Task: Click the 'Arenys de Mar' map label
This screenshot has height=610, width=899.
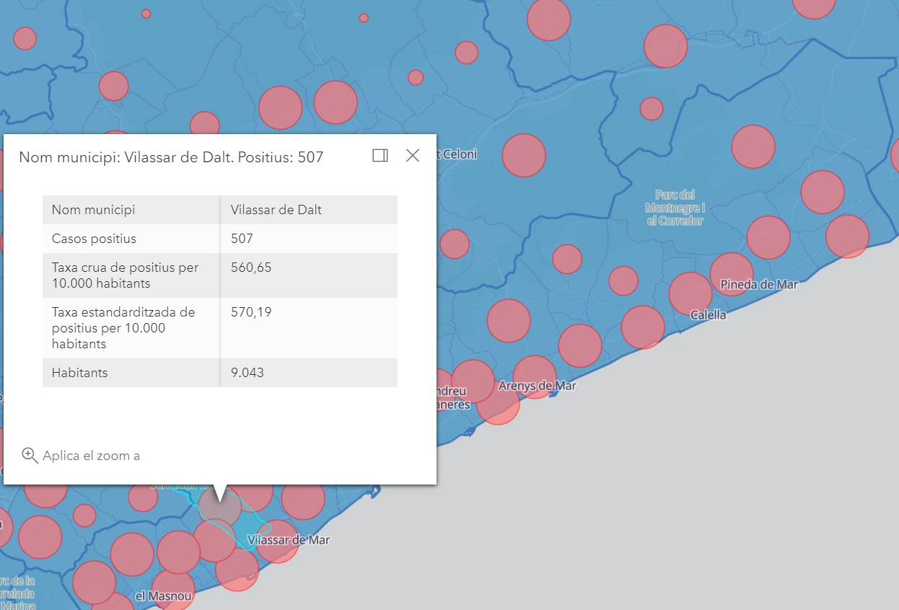Action: coord(538,386)
